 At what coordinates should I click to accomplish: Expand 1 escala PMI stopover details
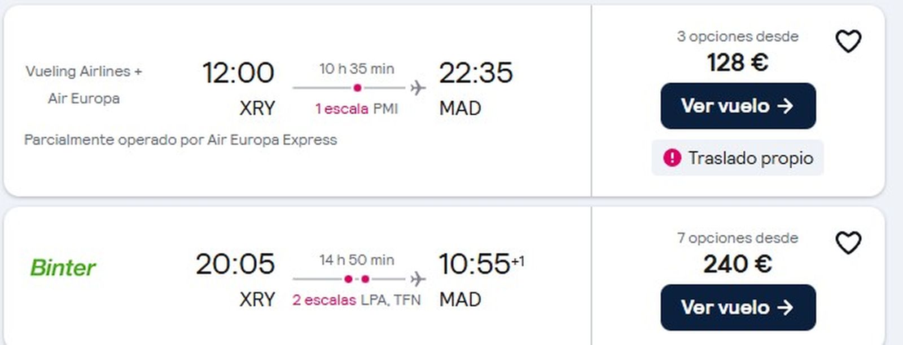pos(356,109)
